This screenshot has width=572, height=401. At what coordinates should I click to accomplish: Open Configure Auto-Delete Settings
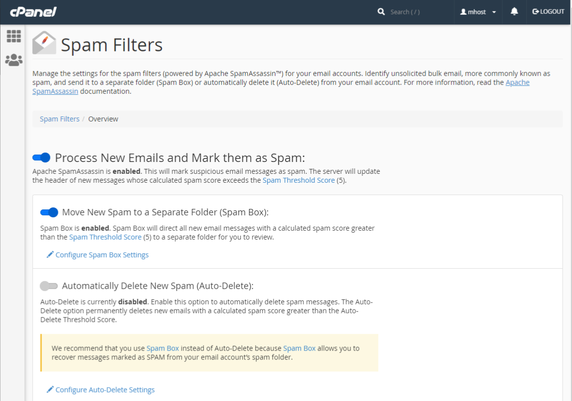[105, 390]
